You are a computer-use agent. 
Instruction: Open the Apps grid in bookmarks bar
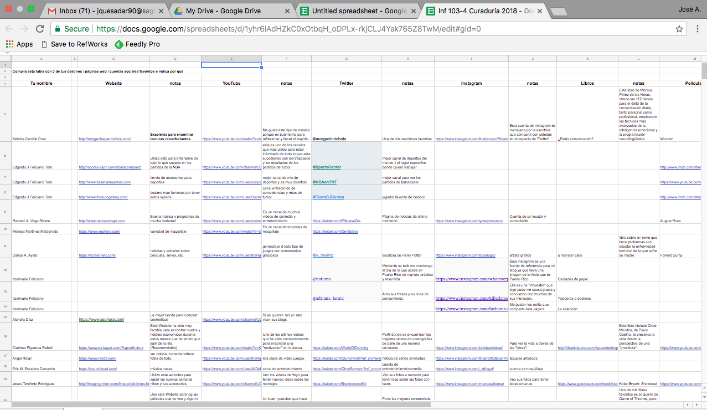click(x=19, y=44)
